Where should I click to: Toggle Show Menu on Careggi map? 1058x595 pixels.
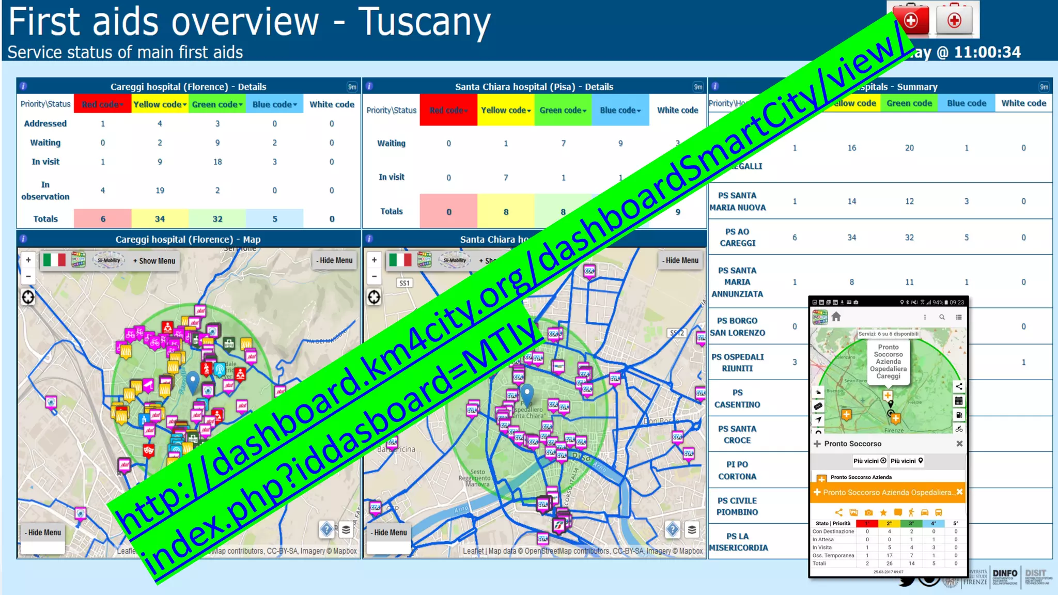tap(154, 261)
